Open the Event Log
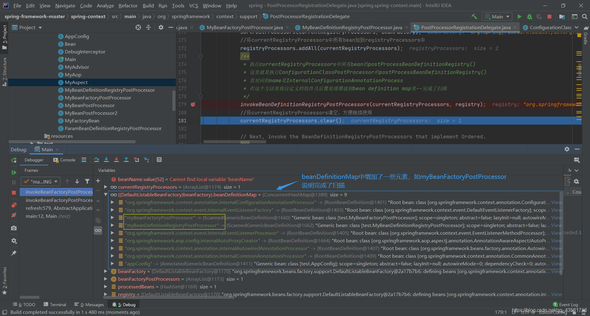590x316 pixels. tap(565, 304)
